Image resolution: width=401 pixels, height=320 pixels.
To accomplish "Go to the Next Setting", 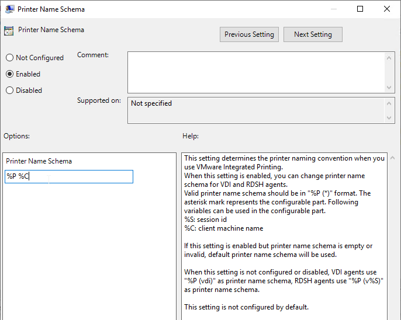I will point(313,34).
